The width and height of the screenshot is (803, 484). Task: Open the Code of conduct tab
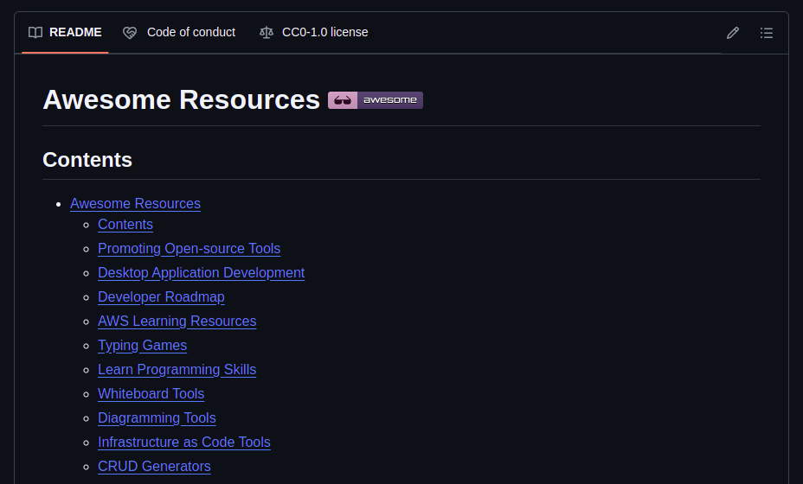click(x=190, y=33)
